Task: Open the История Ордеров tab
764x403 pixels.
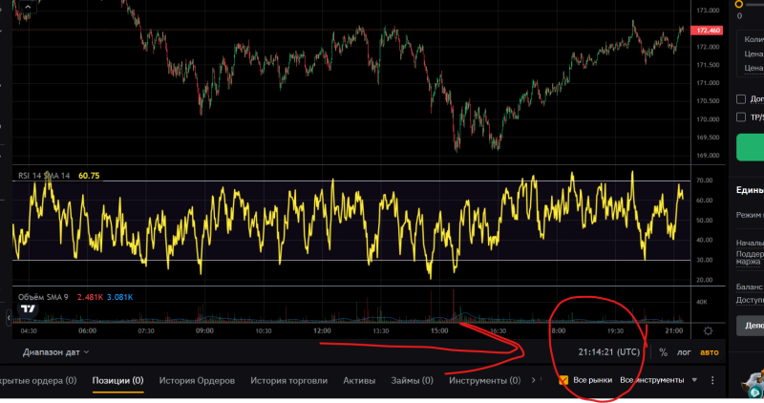Action: (x=197, y=381)
